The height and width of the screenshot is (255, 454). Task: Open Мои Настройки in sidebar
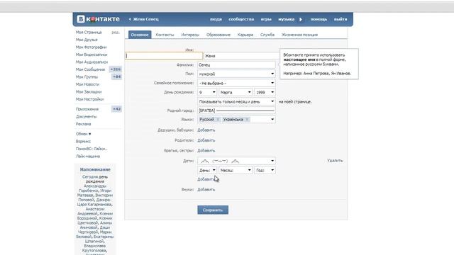(89, 99)
